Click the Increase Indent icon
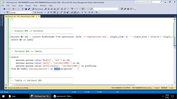The height and width of the screenshot is (99, 177). click(92, 12)
